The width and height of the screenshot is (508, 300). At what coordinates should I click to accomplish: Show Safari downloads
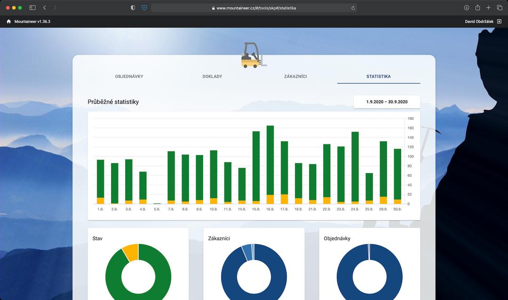[467, 8]
